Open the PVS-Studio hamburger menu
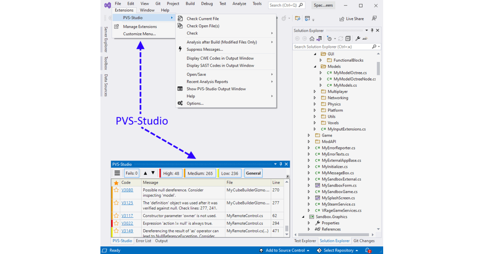The height and width of the screenshot is (254, 484). [x=117, y=173]
